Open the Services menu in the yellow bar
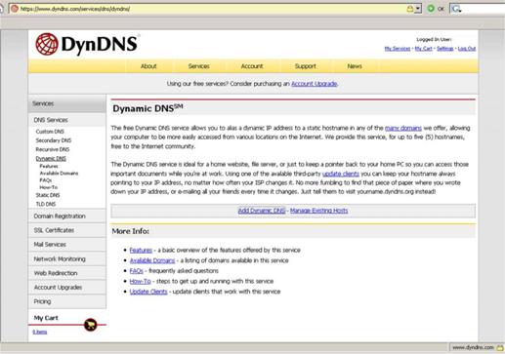This screenshot has width=505, height=354. point(198,66)
